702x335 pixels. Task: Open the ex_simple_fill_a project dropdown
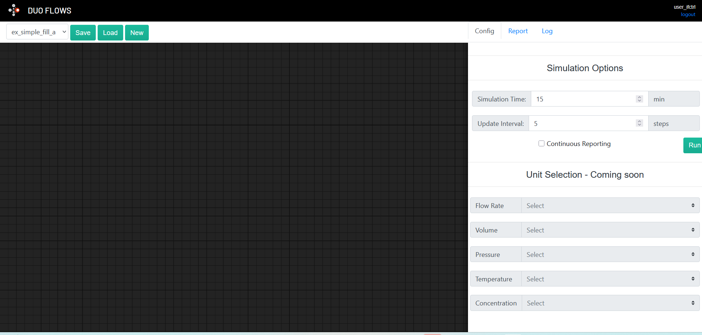pyautogui.click(x=37, y=32)
